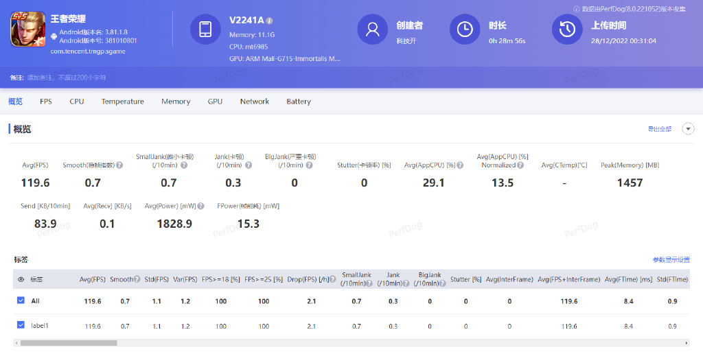Screen dimensions: 703x354
Task: Click help icon in Drop(FPS) column header
Action: [x=333, y=279]
